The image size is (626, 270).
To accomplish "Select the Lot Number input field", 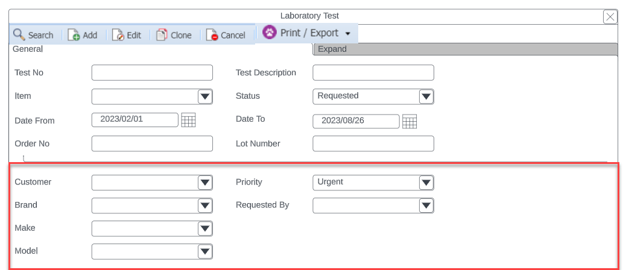I will (x=373, y=144).
